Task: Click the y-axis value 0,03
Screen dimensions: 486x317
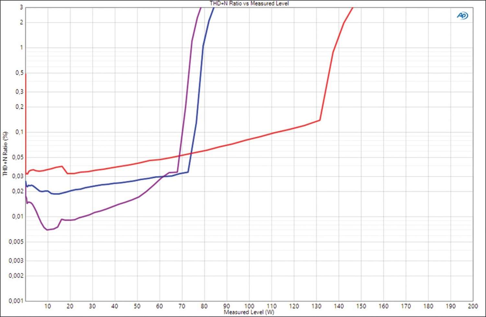Action: coord(18,176)
